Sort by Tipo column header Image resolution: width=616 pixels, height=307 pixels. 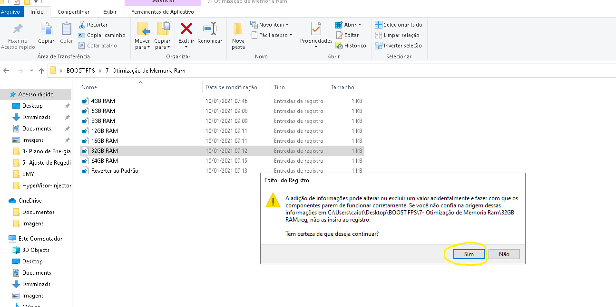click(x=279, y=87)
